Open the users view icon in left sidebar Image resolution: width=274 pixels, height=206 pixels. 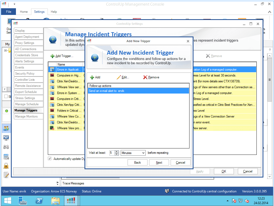pos(6,128)
